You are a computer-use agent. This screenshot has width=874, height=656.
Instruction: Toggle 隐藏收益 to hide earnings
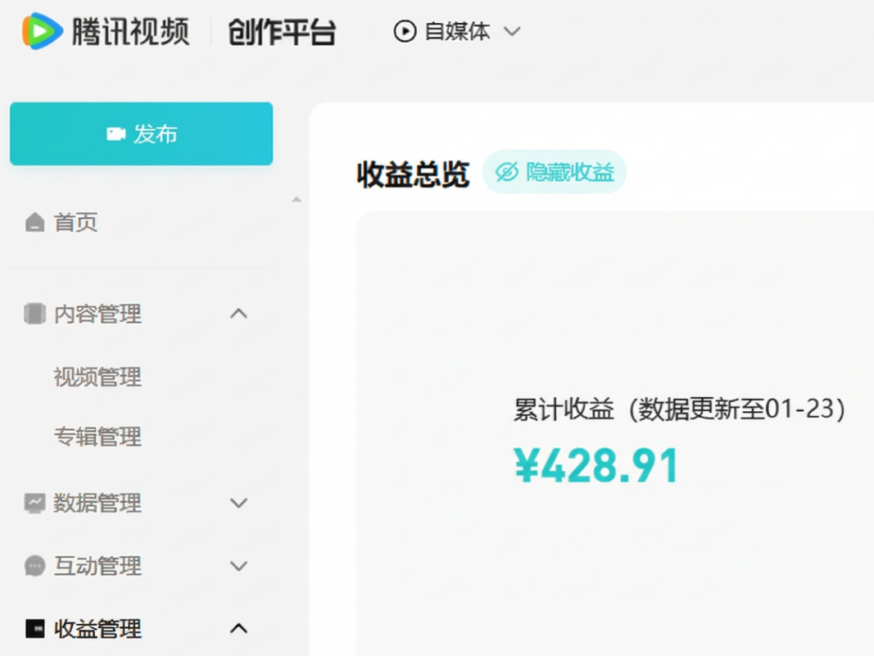point(555,172)
